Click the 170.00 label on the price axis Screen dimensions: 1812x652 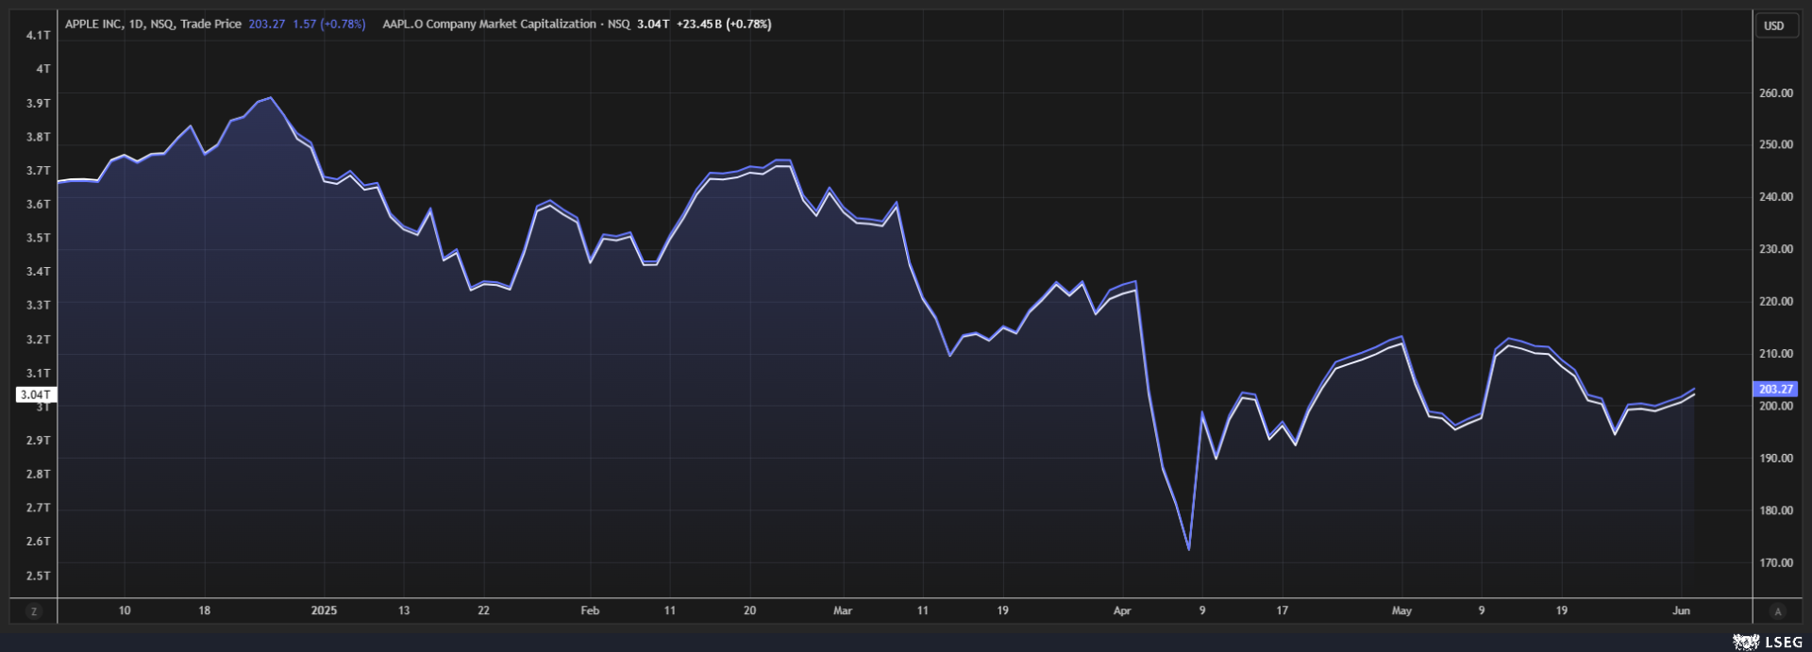(x=1776, y=563)
